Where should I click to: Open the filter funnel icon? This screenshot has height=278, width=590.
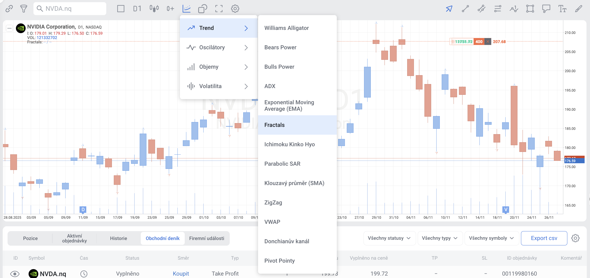pyautogui.click(x=24, y=9)
